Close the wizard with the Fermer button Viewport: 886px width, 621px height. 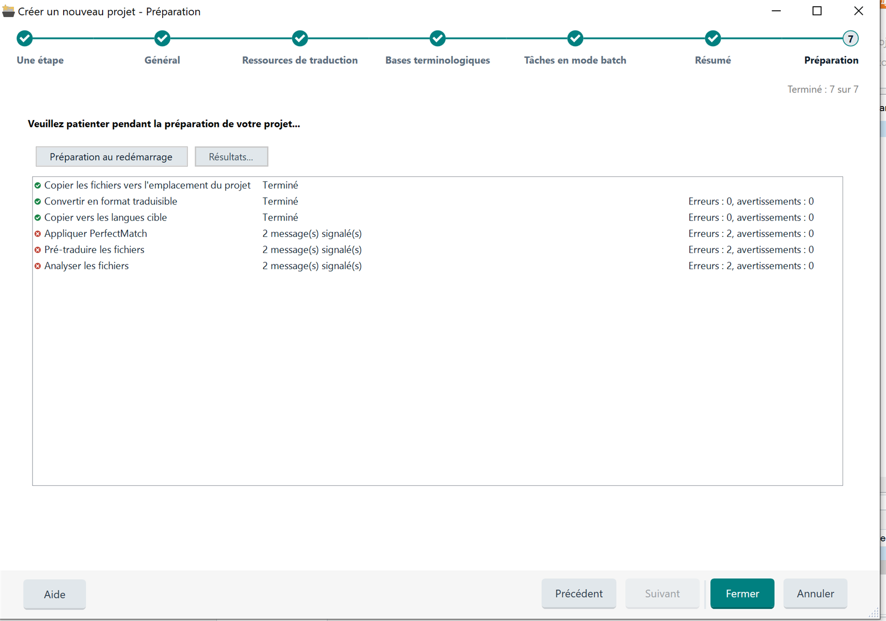(x=742, y=594)
